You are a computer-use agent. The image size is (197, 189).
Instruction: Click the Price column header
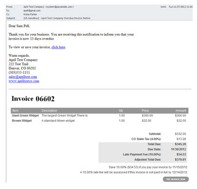[145, 111]
